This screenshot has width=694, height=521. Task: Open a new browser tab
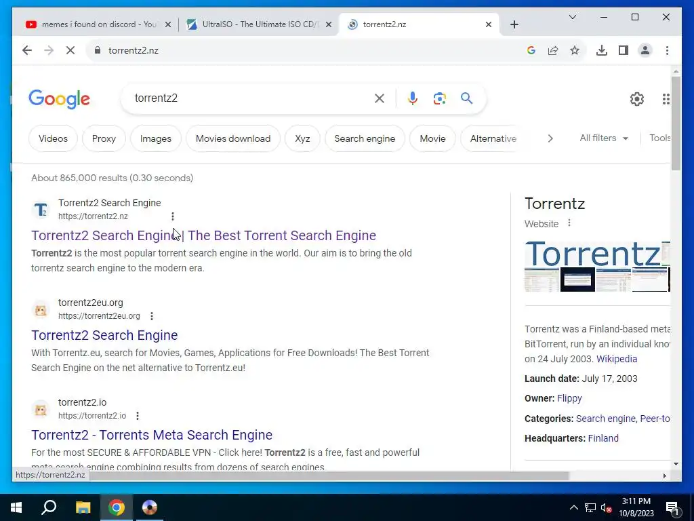[514, 24]
